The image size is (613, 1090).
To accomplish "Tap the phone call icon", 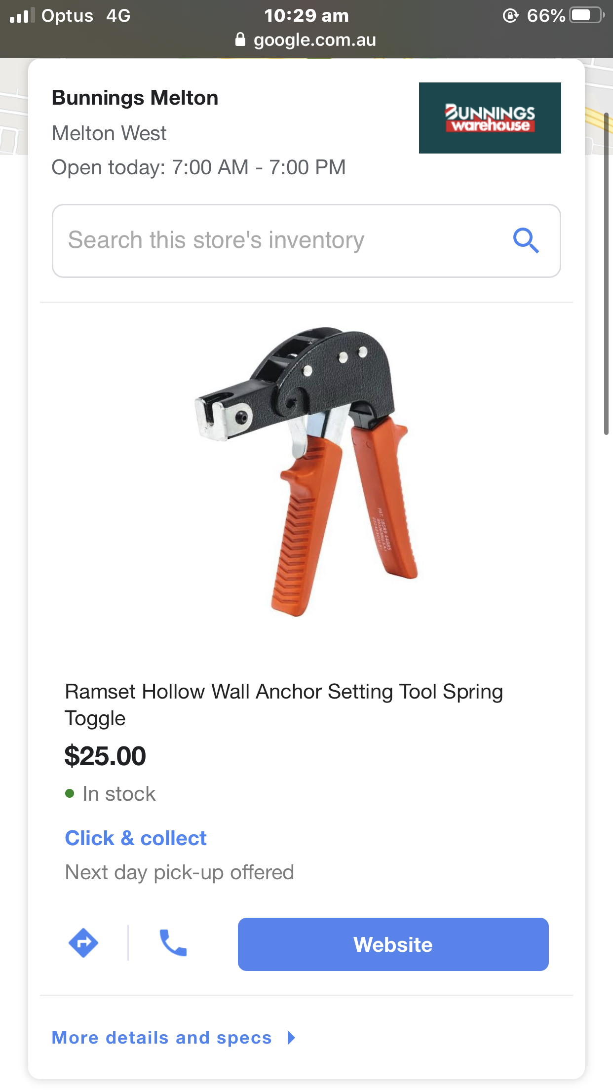I will click(x=173, y=943).
